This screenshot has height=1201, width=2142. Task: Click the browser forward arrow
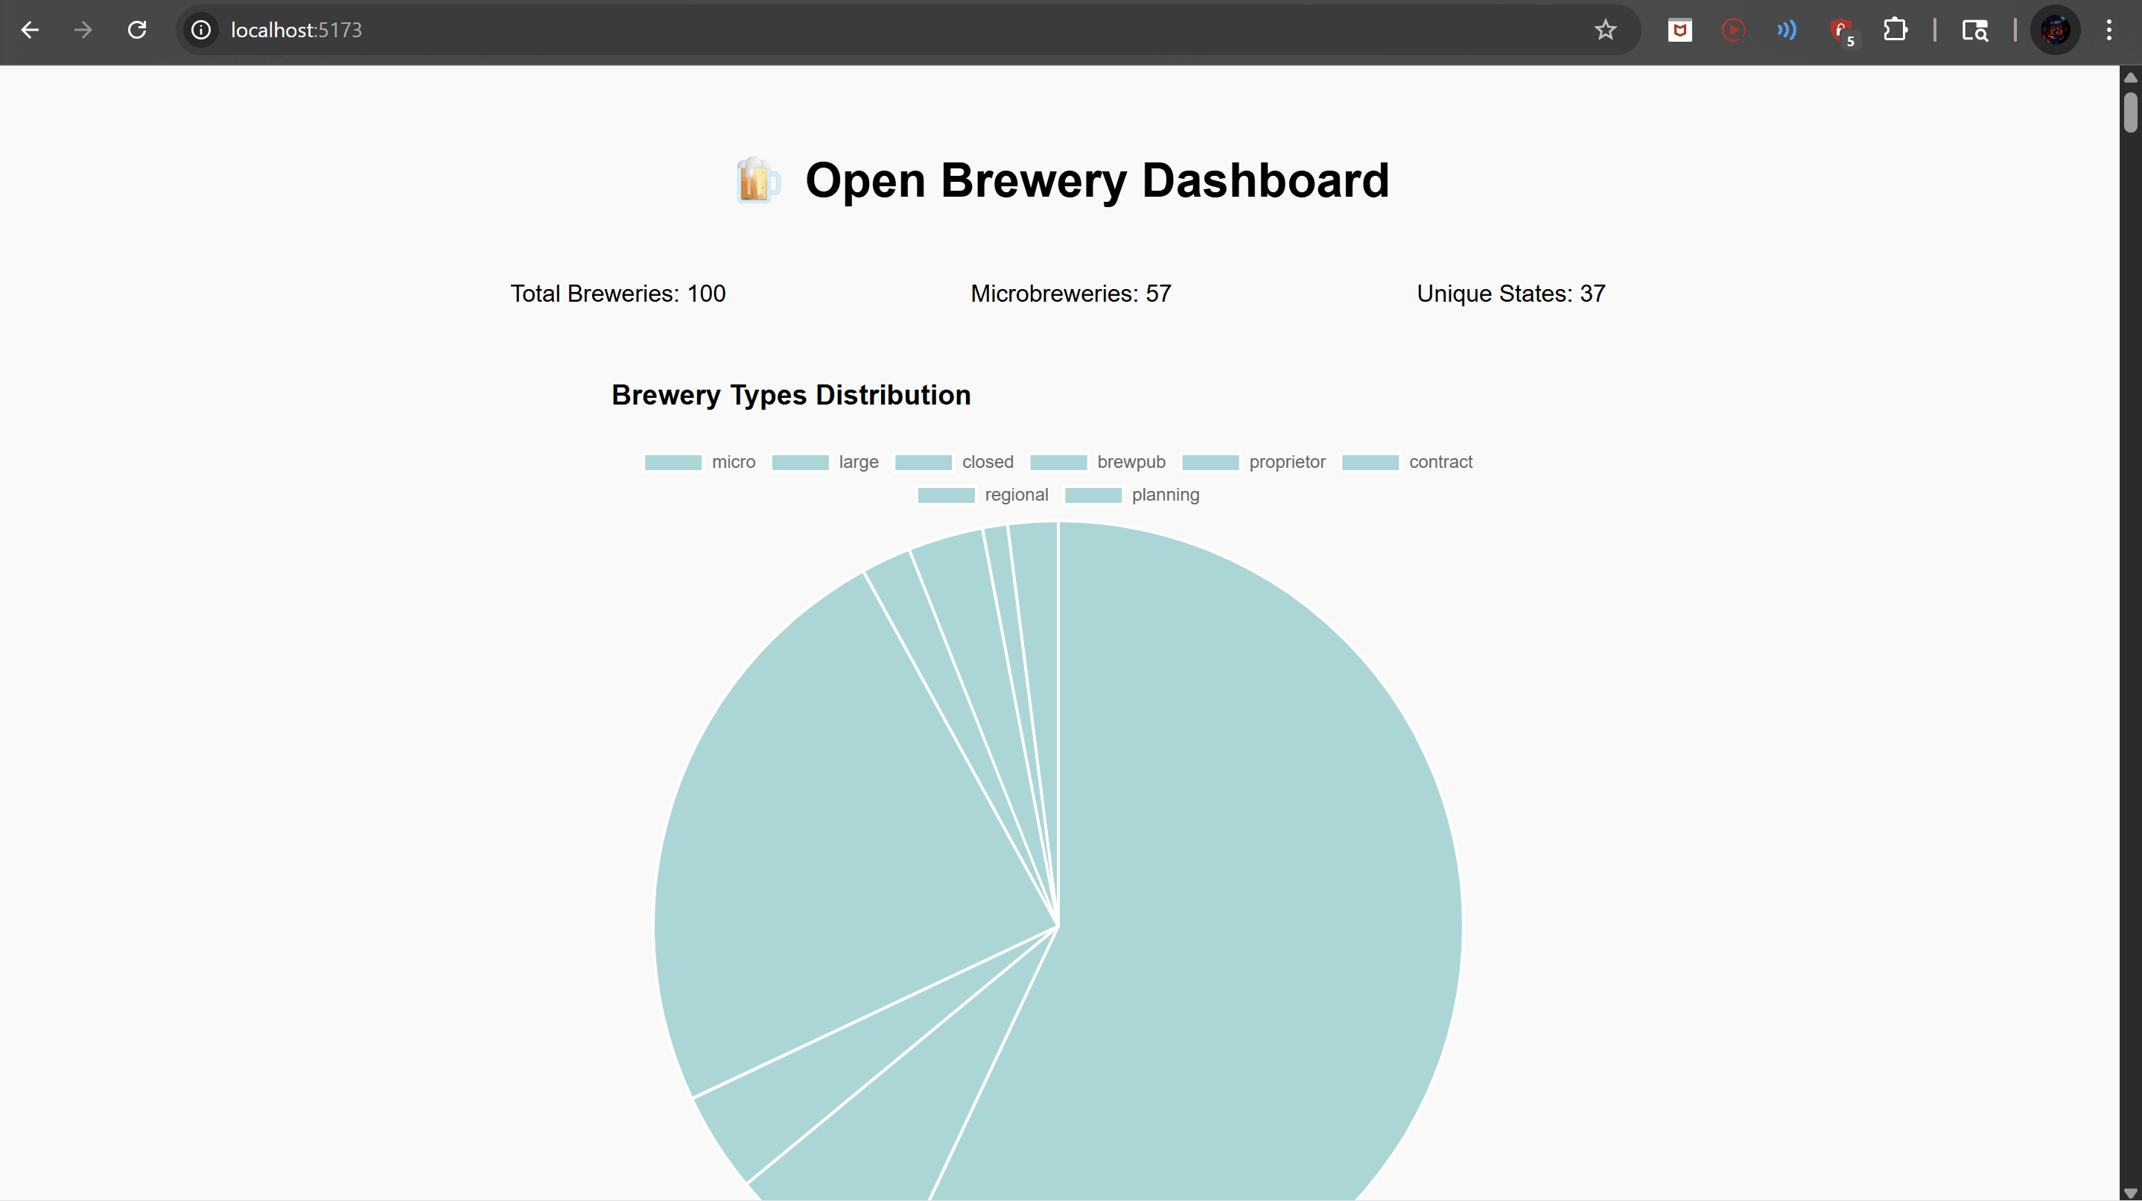(83, 30)
